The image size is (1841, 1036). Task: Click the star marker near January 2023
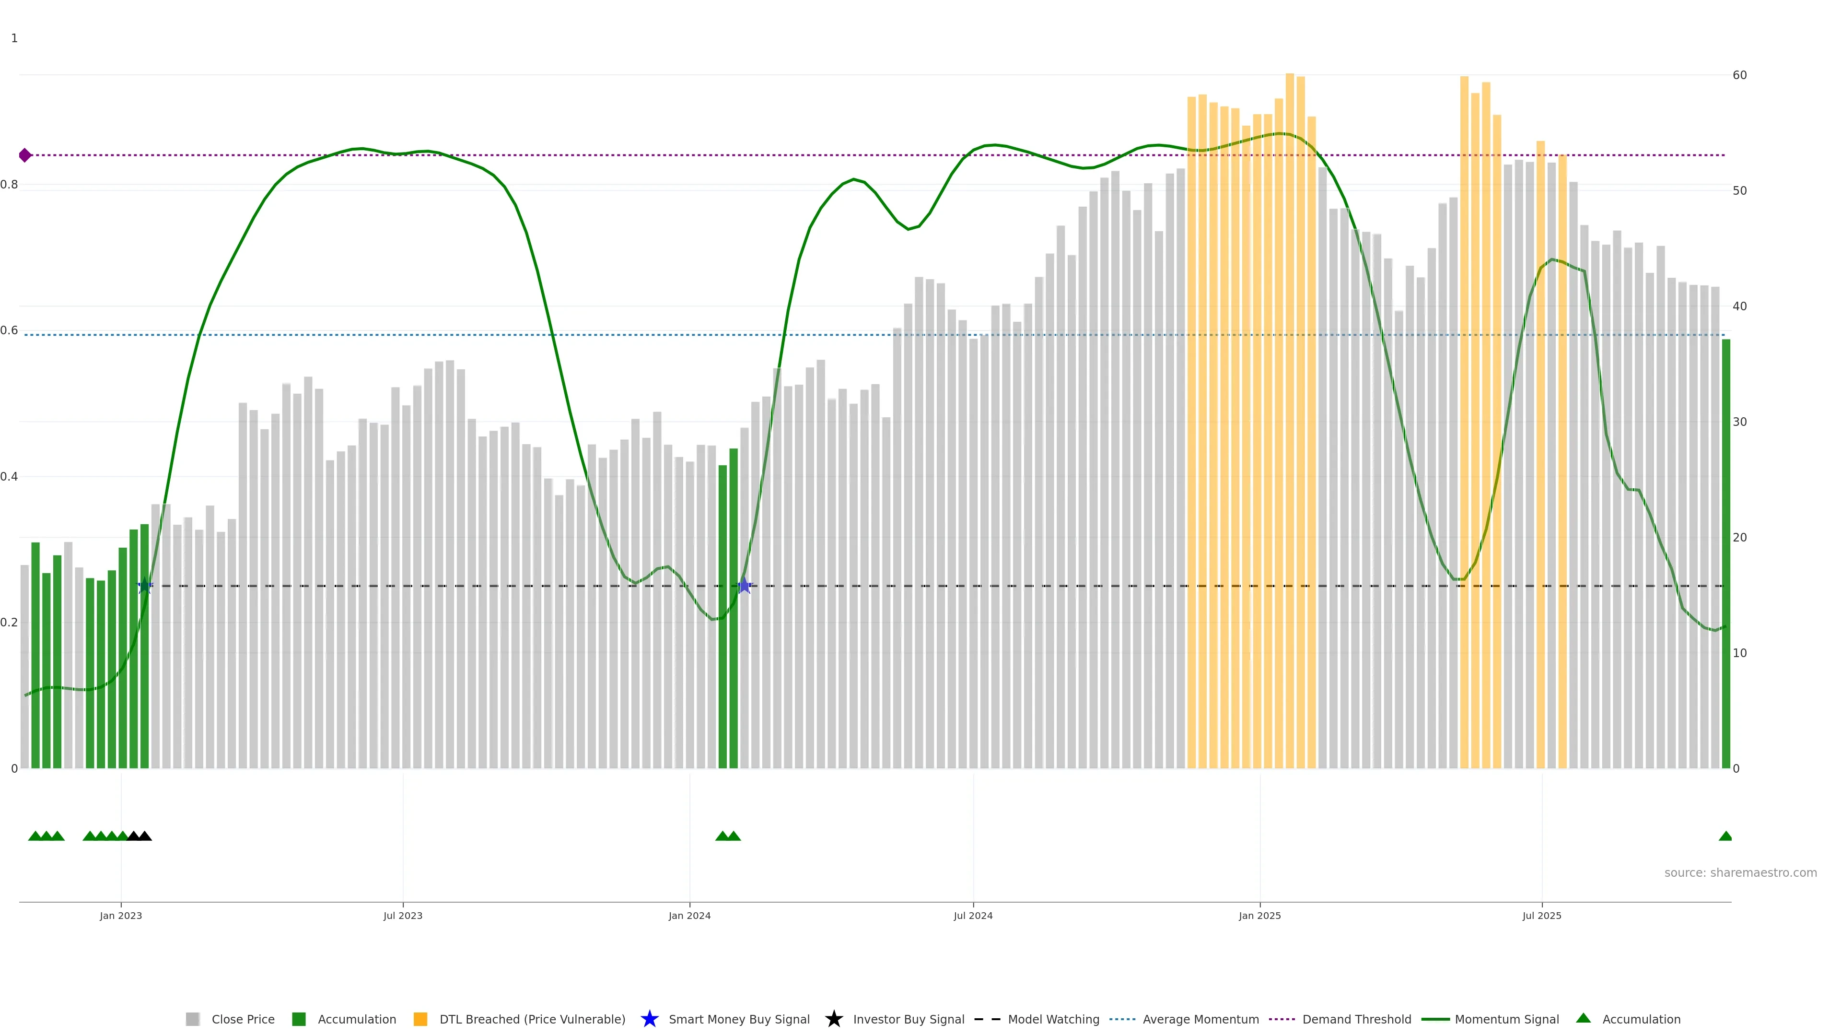145,586
